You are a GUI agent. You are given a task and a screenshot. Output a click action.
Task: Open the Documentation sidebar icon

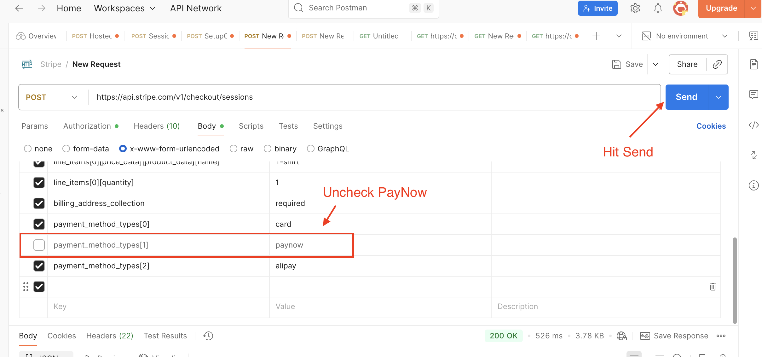point(754,64)
